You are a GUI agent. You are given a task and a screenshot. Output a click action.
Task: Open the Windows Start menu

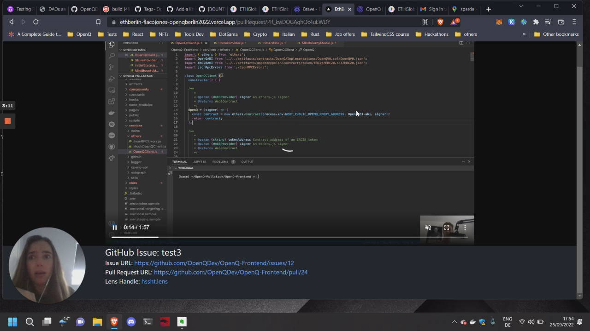tap(12, 322)
